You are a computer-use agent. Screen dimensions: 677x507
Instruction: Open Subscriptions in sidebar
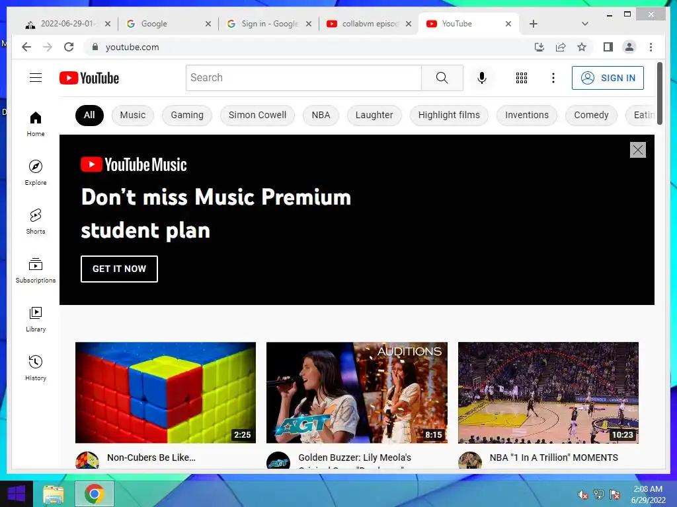click(x=36, y=270)
